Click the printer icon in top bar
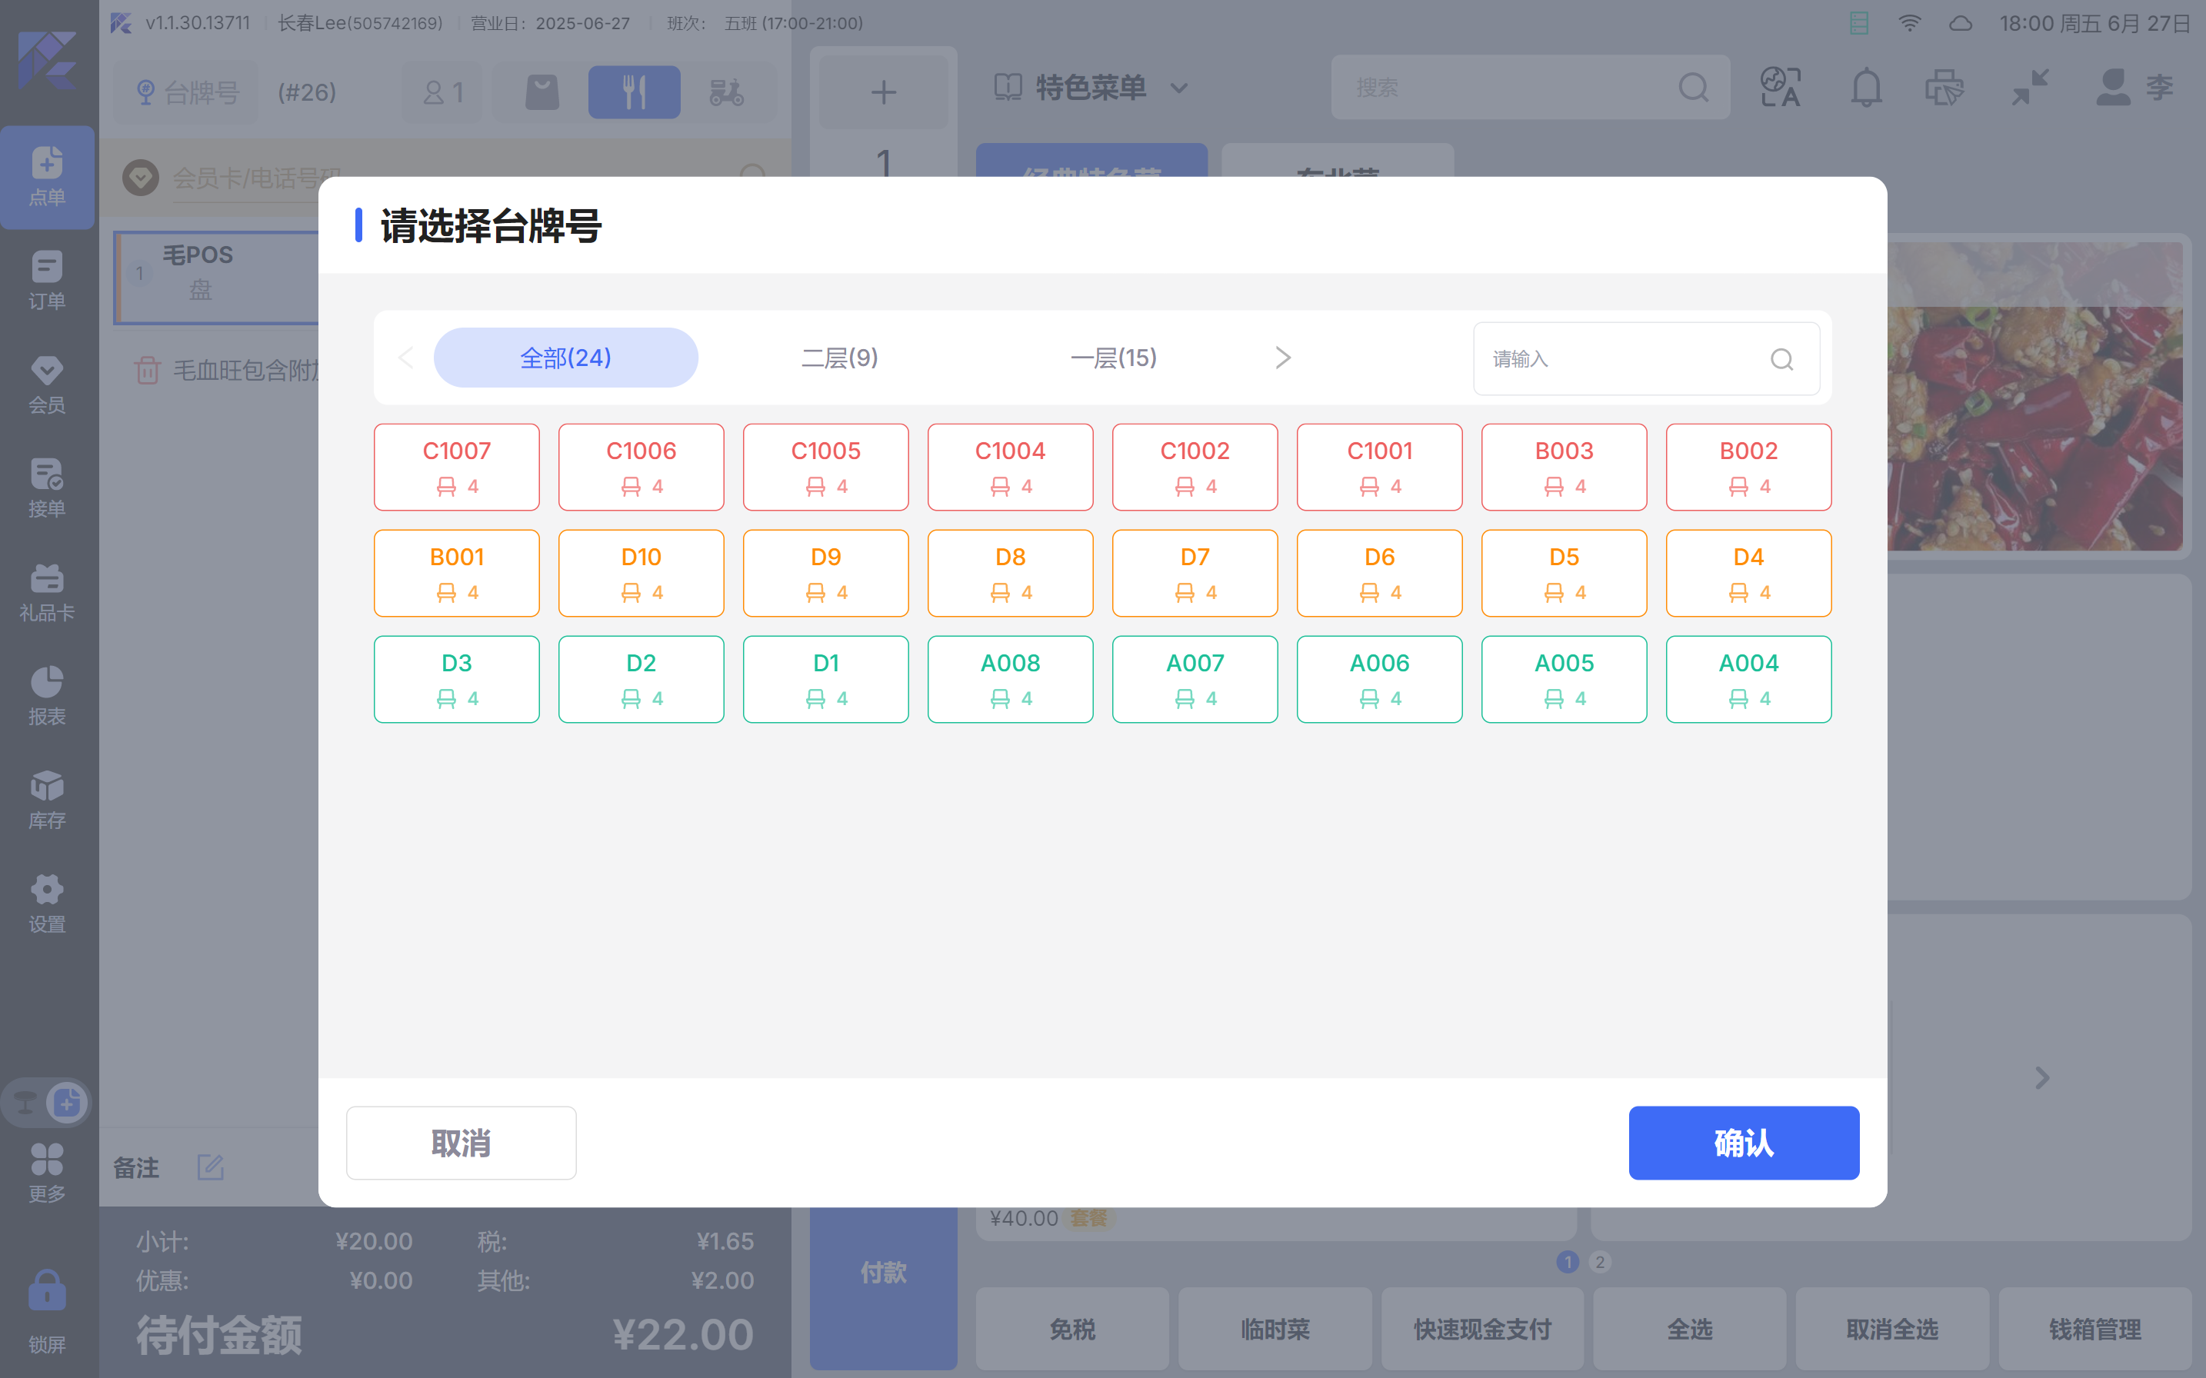 [1944, 88]
